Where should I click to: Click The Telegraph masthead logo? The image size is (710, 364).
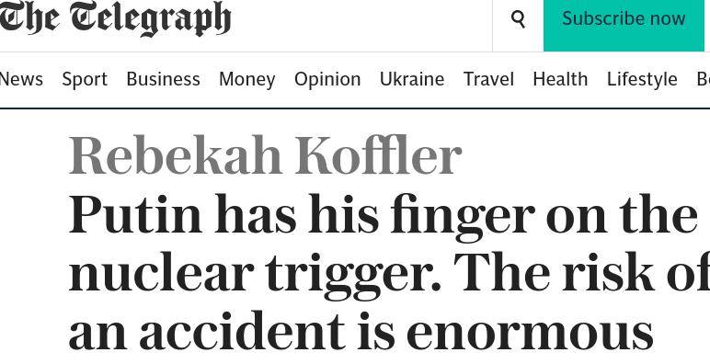[x=116, y=19]
